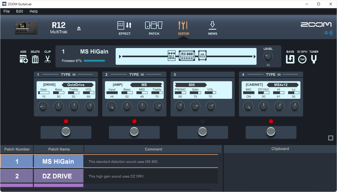337x192 pixels.
Task: Click the cabinet MIC knob
Action: tap(248, 106)
